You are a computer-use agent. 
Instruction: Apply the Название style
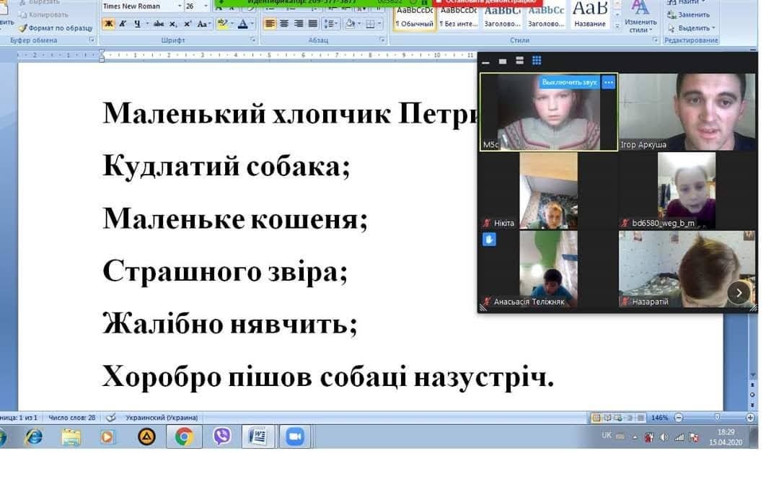590,16
